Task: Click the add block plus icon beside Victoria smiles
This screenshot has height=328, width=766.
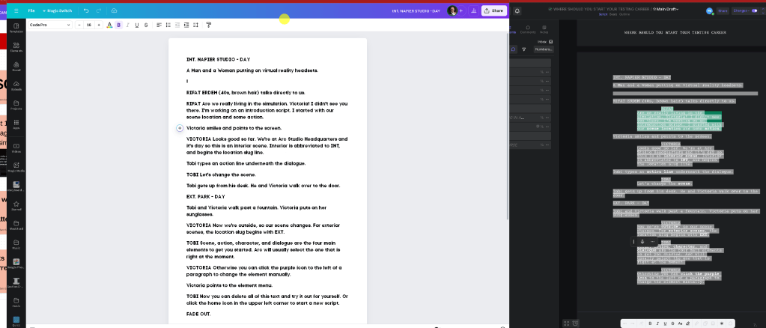Action: [x=179, y=128]
